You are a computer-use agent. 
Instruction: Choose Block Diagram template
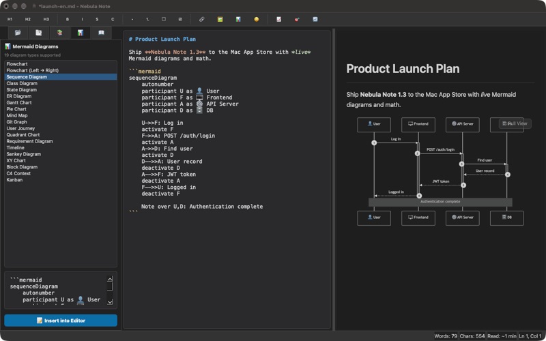tap(61, 167)
